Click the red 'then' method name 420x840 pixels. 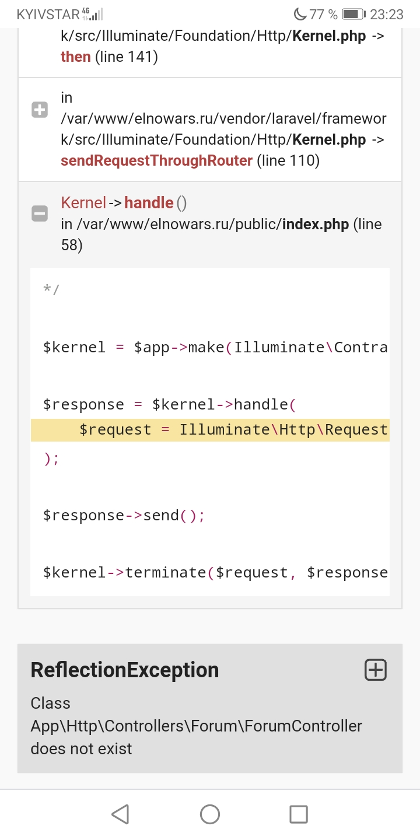coord(76,57)
